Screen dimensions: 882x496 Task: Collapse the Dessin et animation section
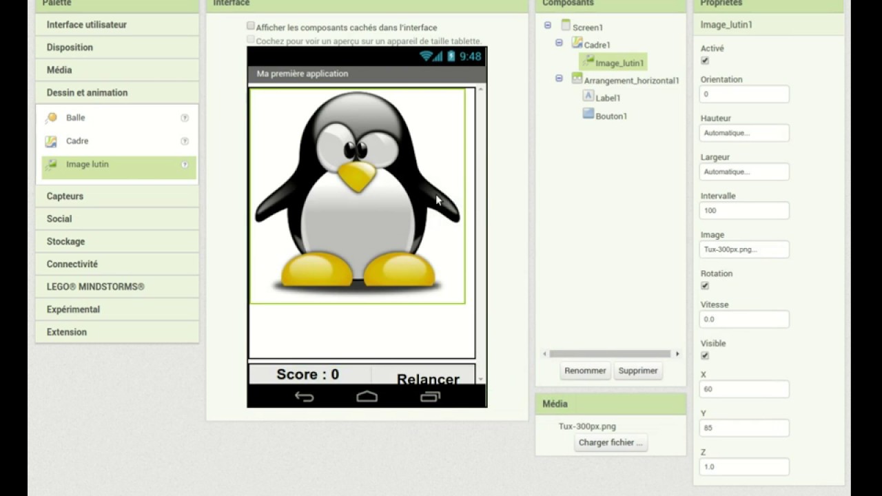(117, 93)
